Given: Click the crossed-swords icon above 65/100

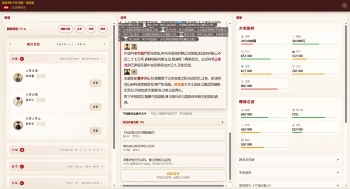Looking at the screenshot, I should coord(242,51).
